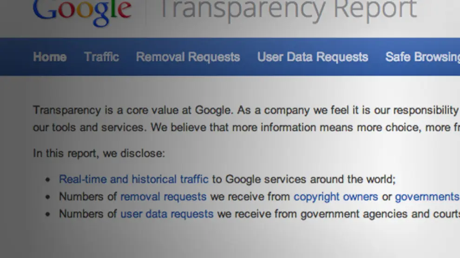Viewport: 460px width, 258px height.
Task: Click the governments link
Action: coord(427,197)
